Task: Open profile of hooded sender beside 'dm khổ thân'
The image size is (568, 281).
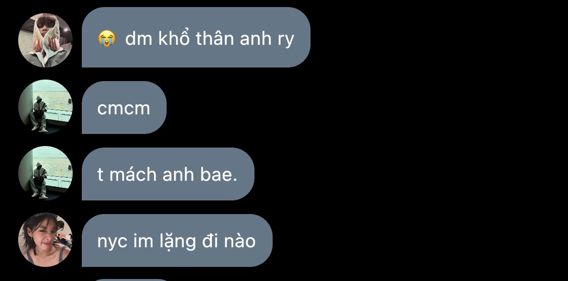Action: pyautogui.click(x=45, y=40)
